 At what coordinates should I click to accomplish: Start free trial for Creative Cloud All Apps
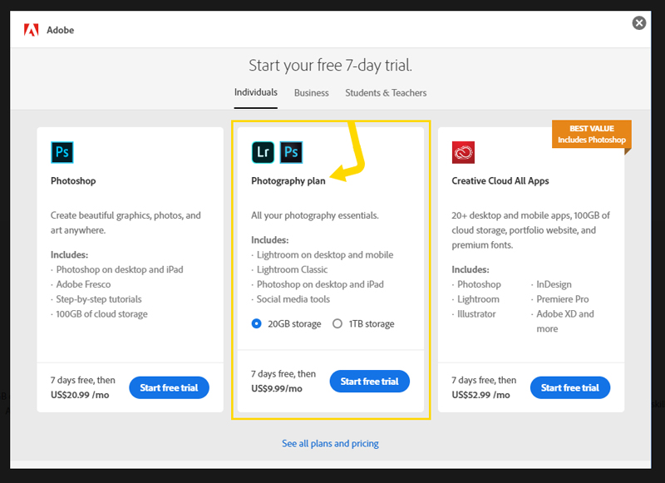570,387
